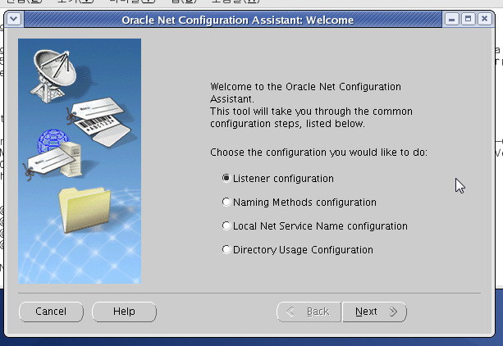Choose Naming Methods configuration option

(x=226, y=202)
